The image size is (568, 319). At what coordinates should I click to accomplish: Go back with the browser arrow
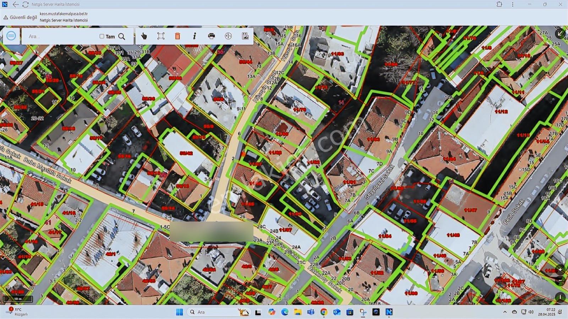[16, 4]
